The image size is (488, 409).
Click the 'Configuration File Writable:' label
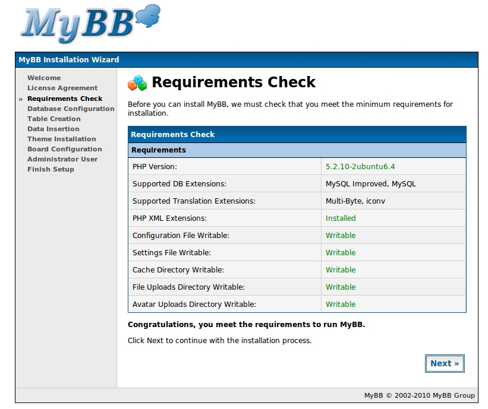(x=181, y=236)
